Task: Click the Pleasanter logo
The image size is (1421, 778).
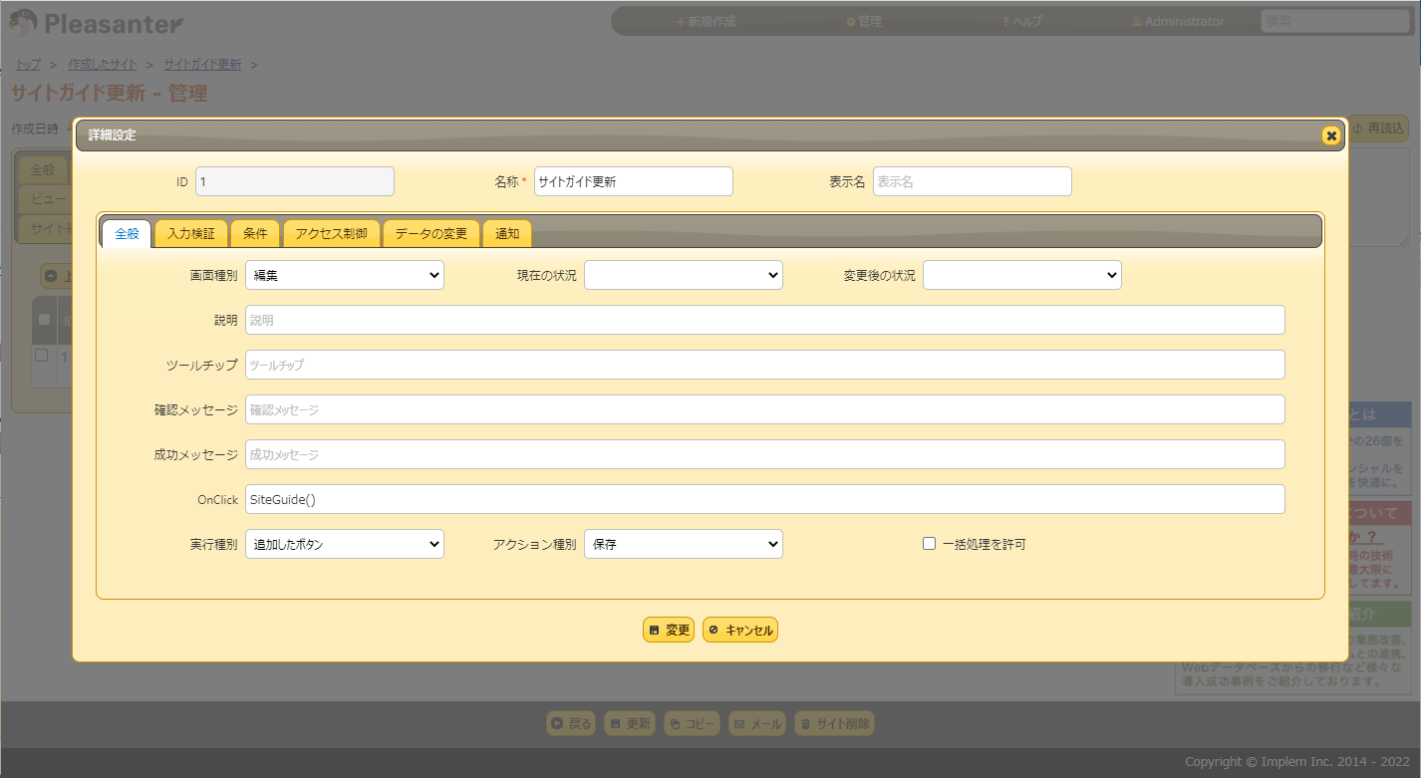Action: pos(98,22)
